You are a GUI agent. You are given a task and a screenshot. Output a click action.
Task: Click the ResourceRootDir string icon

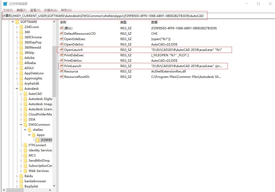click(61, 77)
